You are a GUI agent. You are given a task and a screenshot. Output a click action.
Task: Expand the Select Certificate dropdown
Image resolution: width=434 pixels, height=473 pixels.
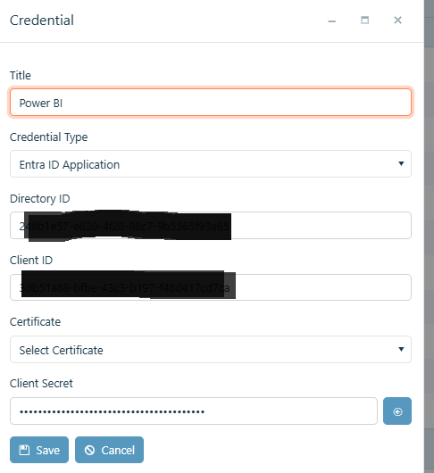211,349
